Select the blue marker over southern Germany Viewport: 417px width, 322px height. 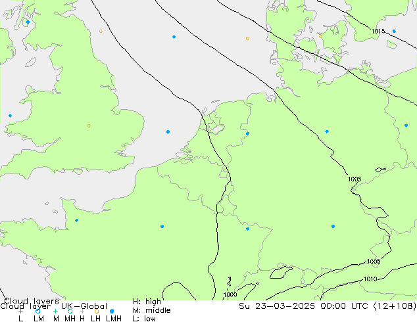(333, 226)
